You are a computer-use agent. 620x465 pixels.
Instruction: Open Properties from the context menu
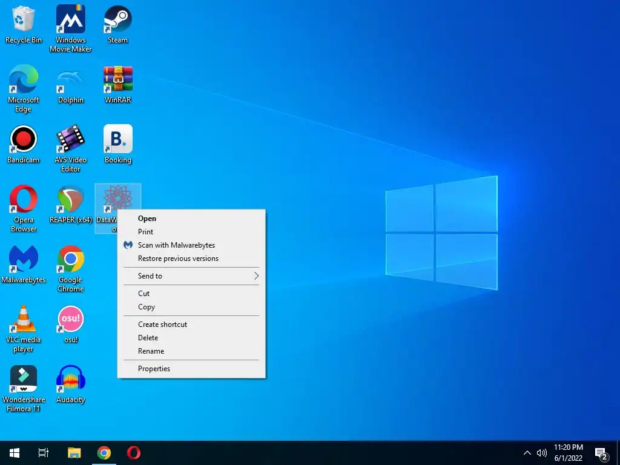pyautogui.click(x=191, y=369)
